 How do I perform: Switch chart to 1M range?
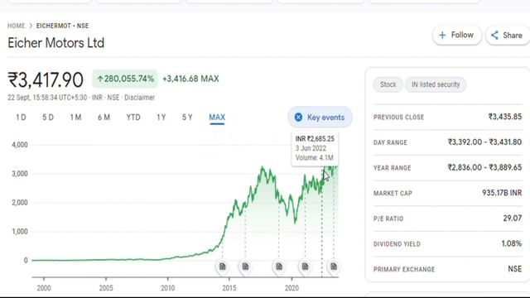click(x=75, y=118)
